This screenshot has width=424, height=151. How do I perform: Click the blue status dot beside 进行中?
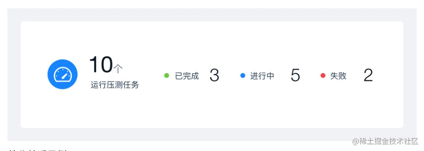[x=243, y=75]
